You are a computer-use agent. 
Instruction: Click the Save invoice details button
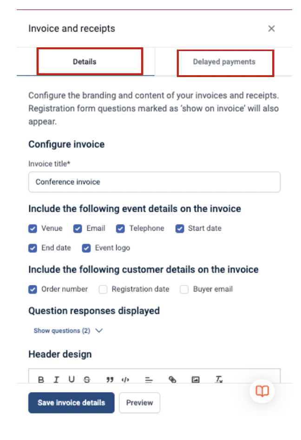[71, 402]
